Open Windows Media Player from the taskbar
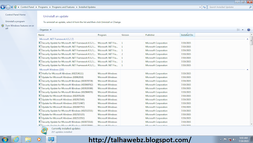Viewport: 253px width, 143px height. click(39, 139)
